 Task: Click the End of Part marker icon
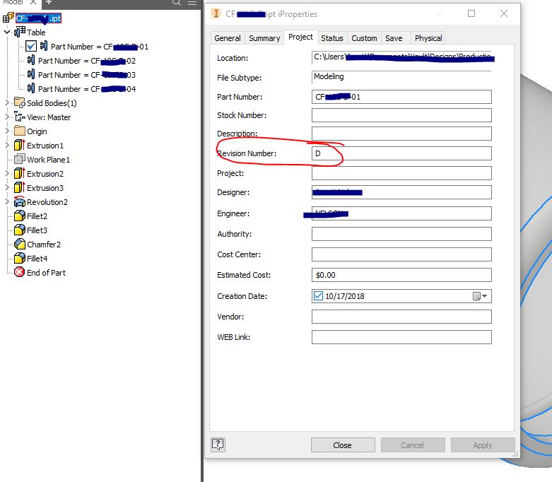(19, 272)
